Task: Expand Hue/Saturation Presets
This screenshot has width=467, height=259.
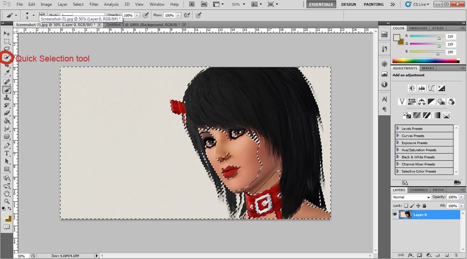Action: click(x=397, y=150)
